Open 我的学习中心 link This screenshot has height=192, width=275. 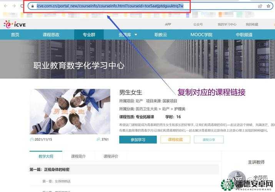[227, 24]
